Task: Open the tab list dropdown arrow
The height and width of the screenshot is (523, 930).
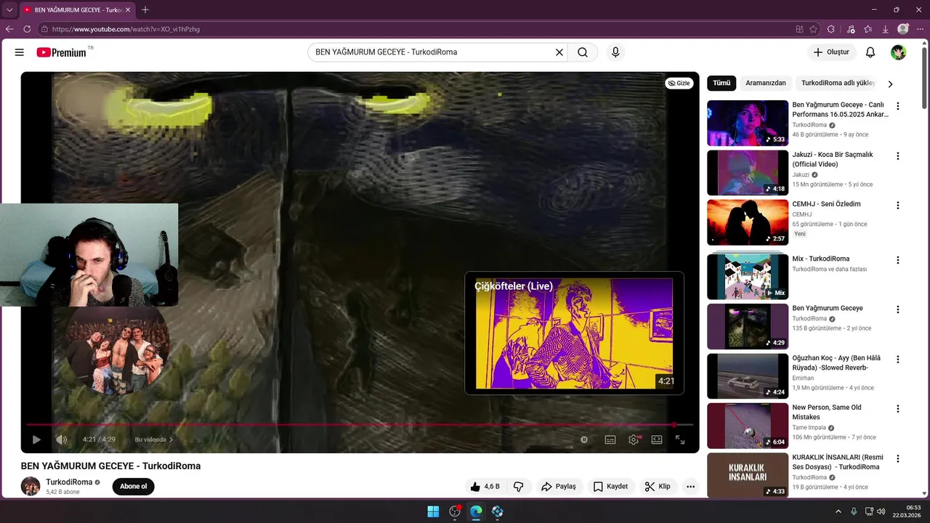Action: point(9,9)
